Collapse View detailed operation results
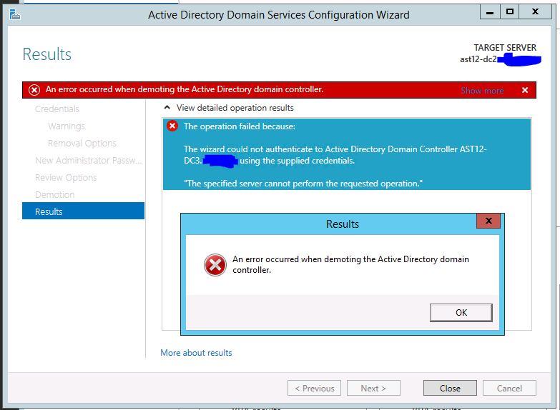This screenshot has width=560, height=410. click(x=167, y=107)
